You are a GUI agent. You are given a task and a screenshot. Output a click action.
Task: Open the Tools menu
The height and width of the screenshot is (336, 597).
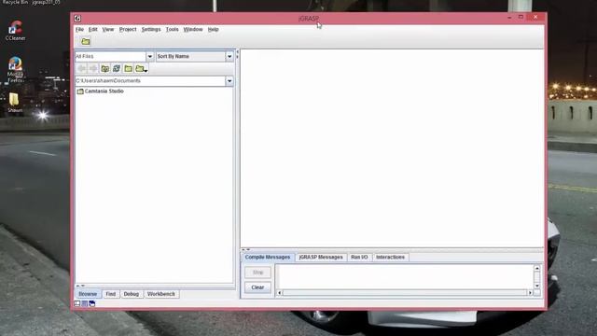pos(172,29)
